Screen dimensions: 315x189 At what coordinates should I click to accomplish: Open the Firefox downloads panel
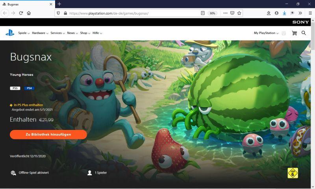click(x=284, y=13)
